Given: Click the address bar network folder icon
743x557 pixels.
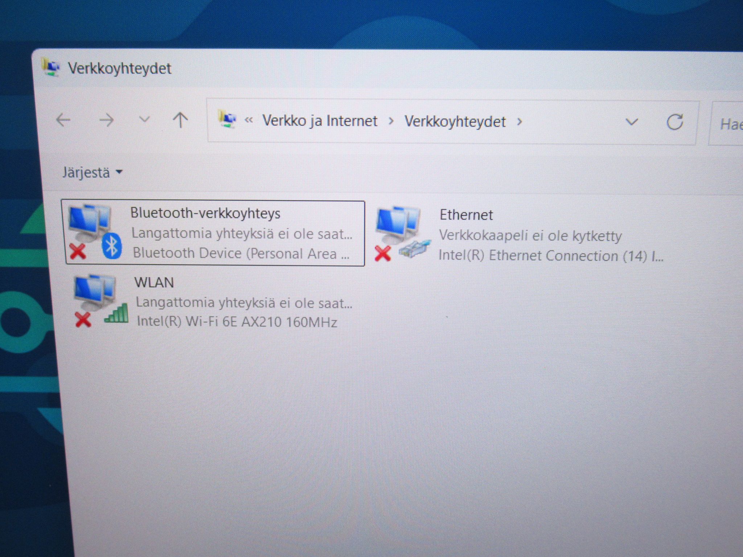Looking at the screenshot, I should [x=227, y=119].
